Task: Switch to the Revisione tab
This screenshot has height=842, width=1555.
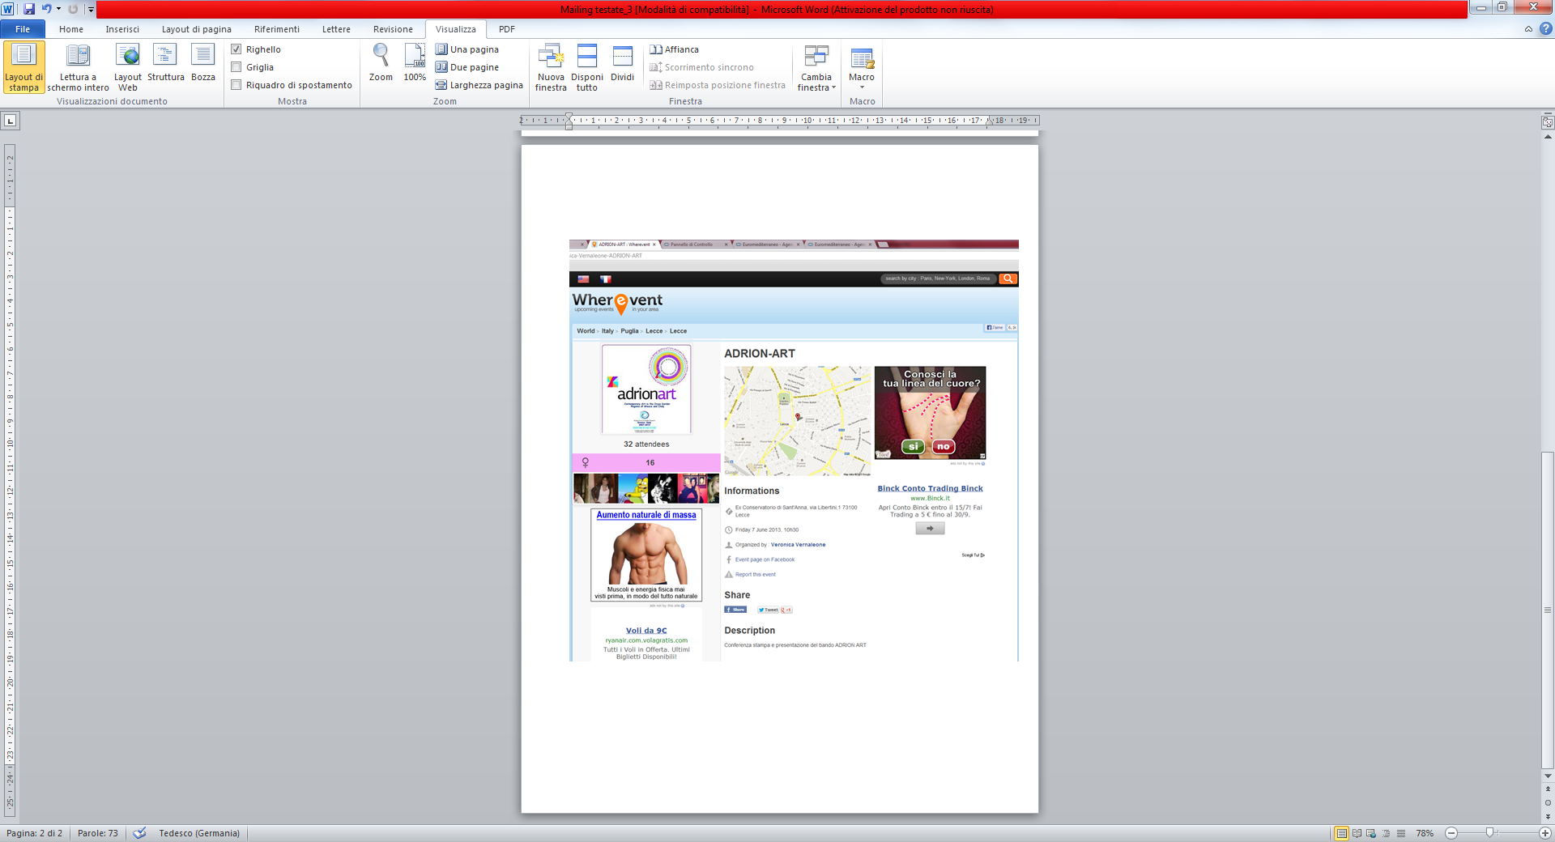Action: click(x=393, y=29)
